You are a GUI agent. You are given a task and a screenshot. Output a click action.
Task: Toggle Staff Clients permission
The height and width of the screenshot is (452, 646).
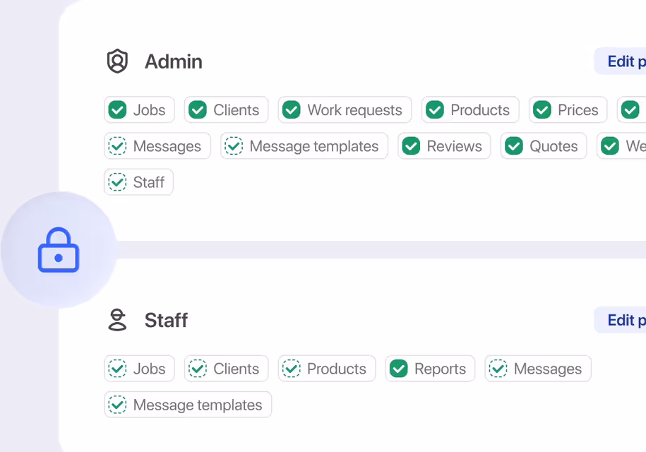tap(226, 369)
